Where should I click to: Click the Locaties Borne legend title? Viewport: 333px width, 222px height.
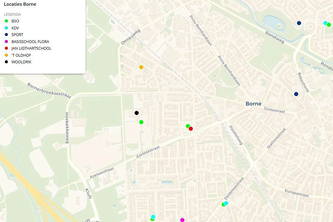(x=20, y=4)
